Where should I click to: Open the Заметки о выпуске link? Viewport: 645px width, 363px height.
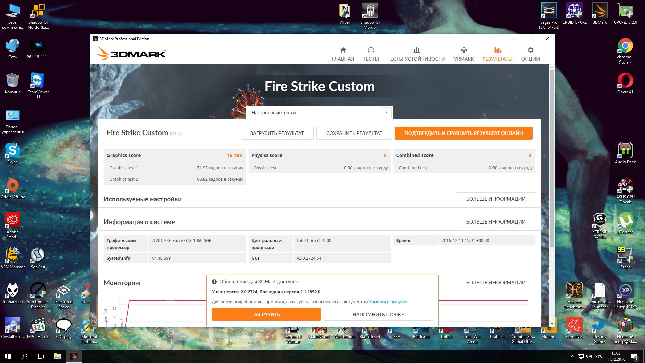[388, 302]
